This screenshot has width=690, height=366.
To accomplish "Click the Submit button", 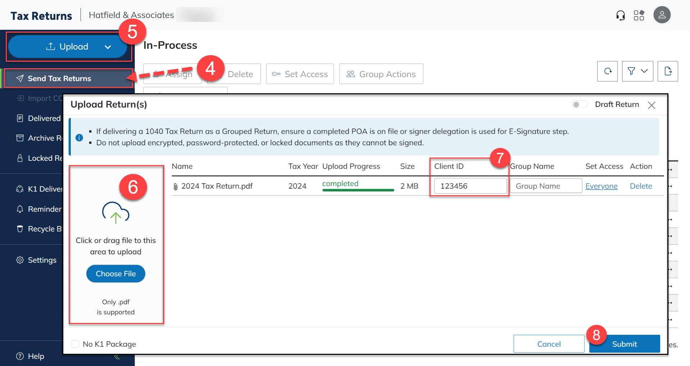I will pyautogui.click(x=624, y=344).
